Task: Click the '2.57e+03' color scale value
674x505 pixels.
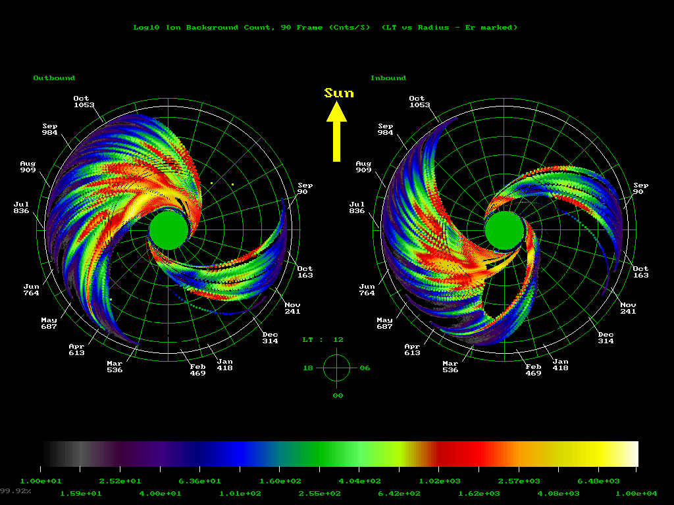Action: pos(519,481)
